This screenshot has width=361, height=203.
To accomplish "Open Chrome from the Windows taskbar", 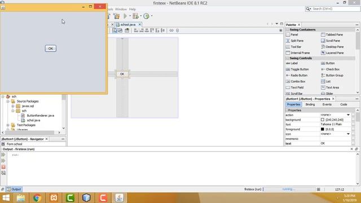I will click(x=37, y=198).
